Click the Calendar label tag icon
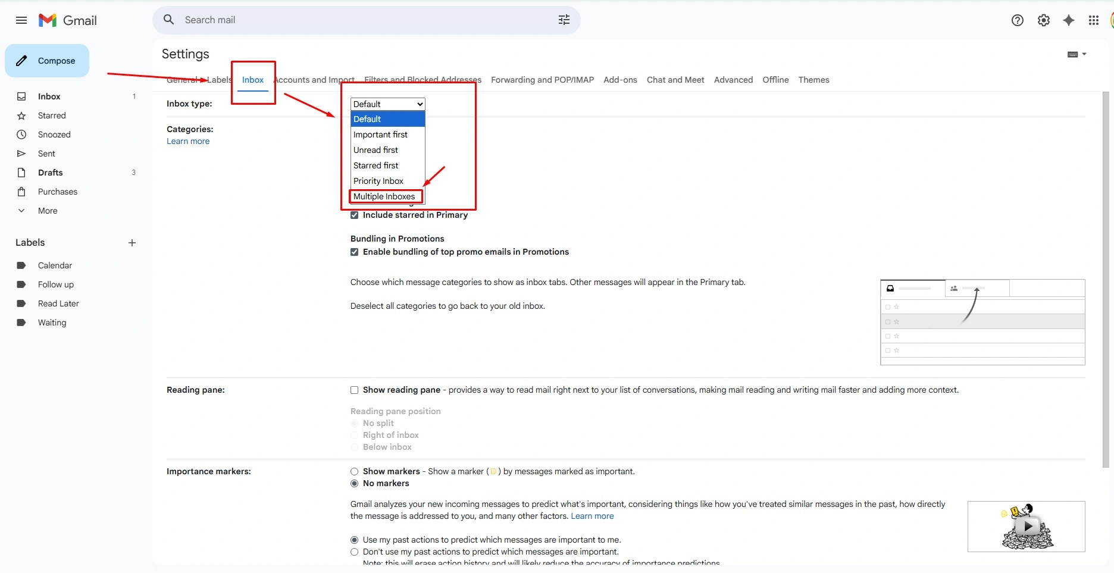The image size is (1114, 573). click(x=21, y=265)
